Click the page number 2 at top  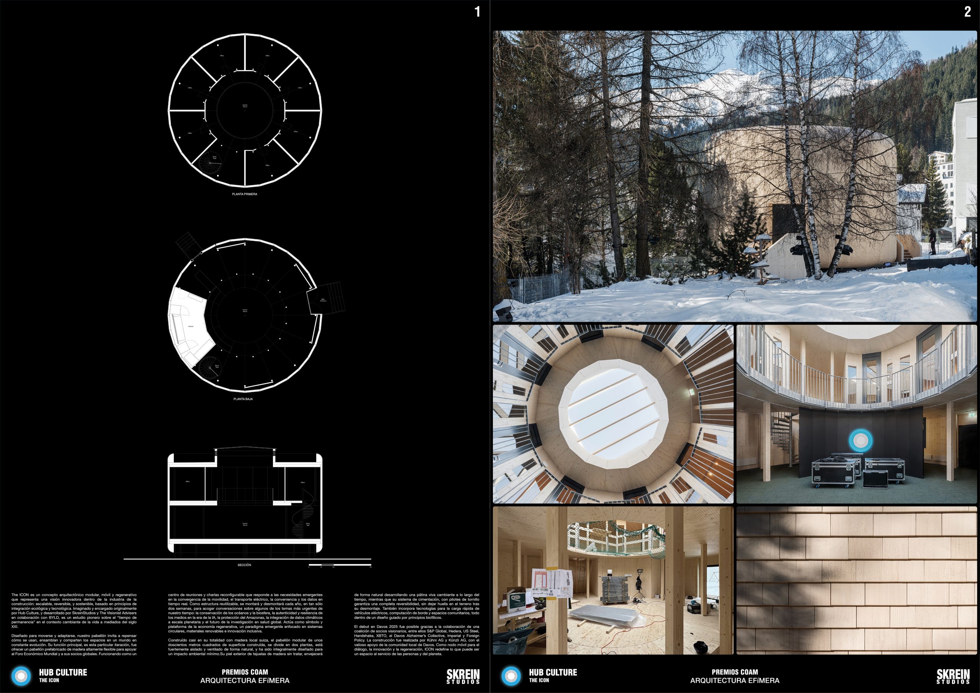click(x=967, y=12)
